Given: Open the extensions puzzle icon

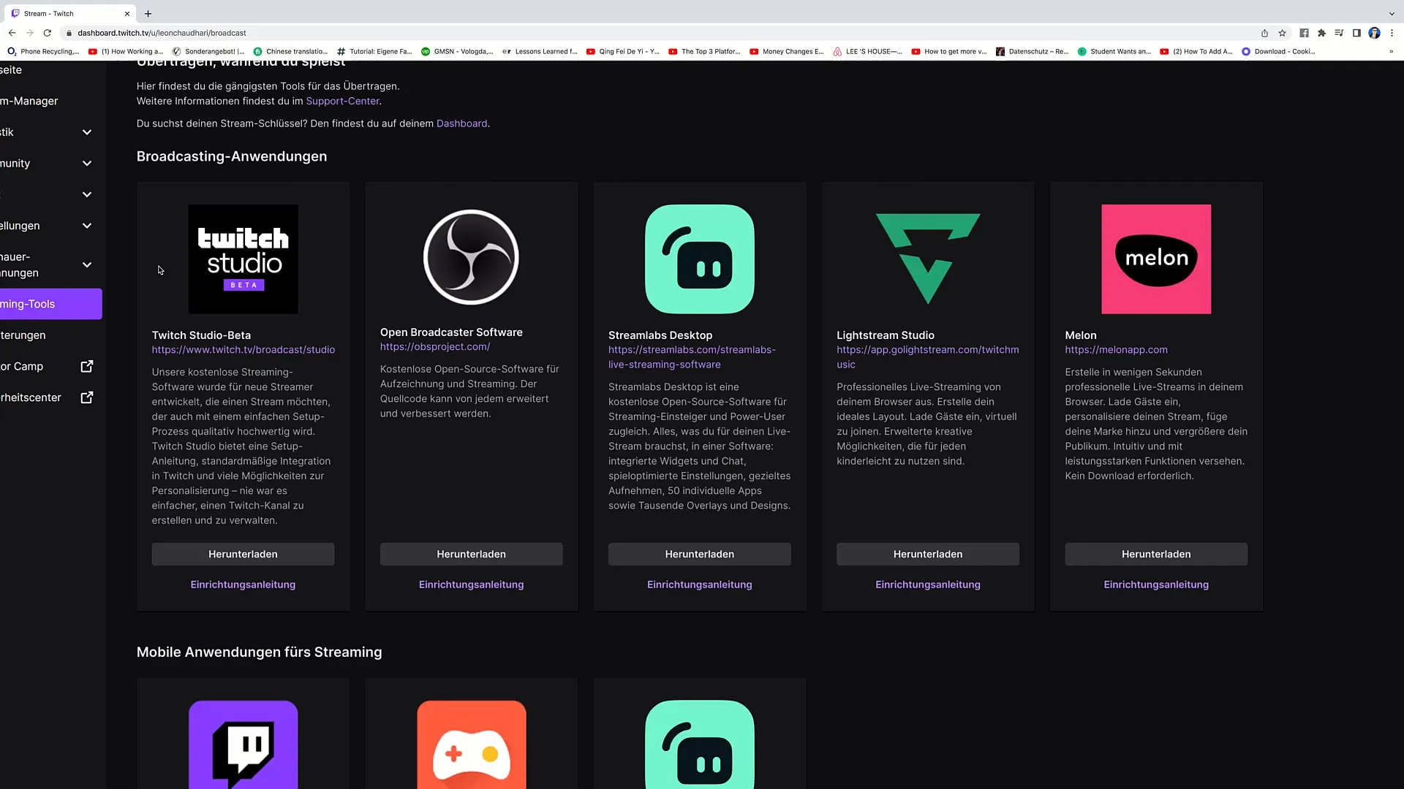Looking at the screenshot, I should pyautogui.click(x=1321, y=33).
